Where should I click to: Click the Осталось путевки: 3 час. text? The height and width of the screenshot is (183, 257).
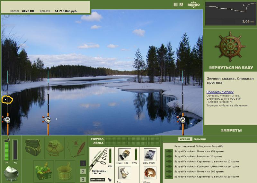point(223,96)
